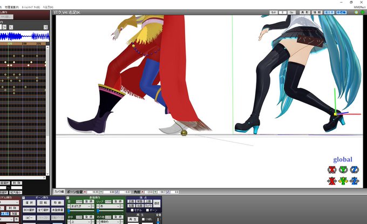Viewport: 367px width, 224px height.
Task: Click the green Y-axis rotation icon
Action: (x=343, y=169)
